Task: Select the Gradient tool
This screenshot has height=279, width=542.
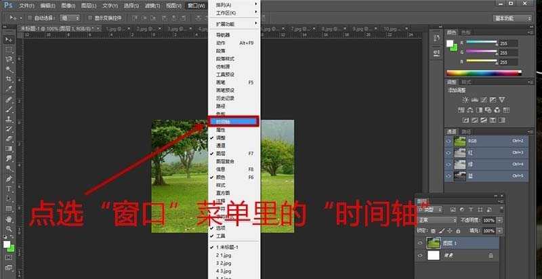Action: (9, 149)
